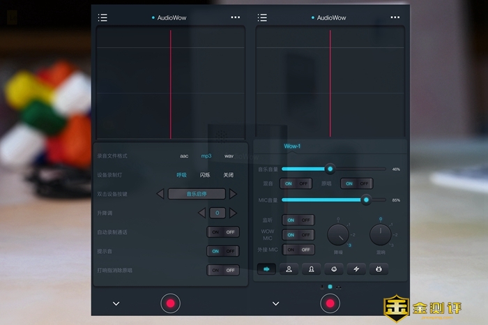Select the Wow-1 device tab
The image size is (488, 325).
291,146
